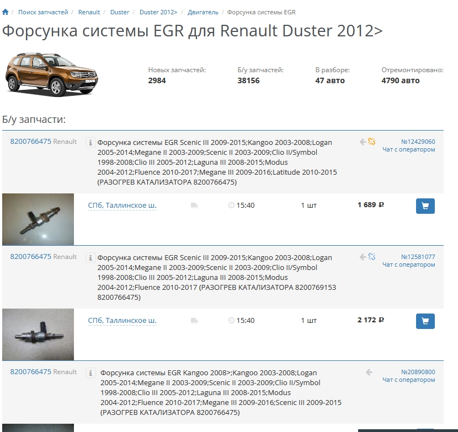This screenshot has height=432, width=458.
Task: Add the 1 689 ₽ part to cart
Action: pyautogui.click(x=425, y=206)
